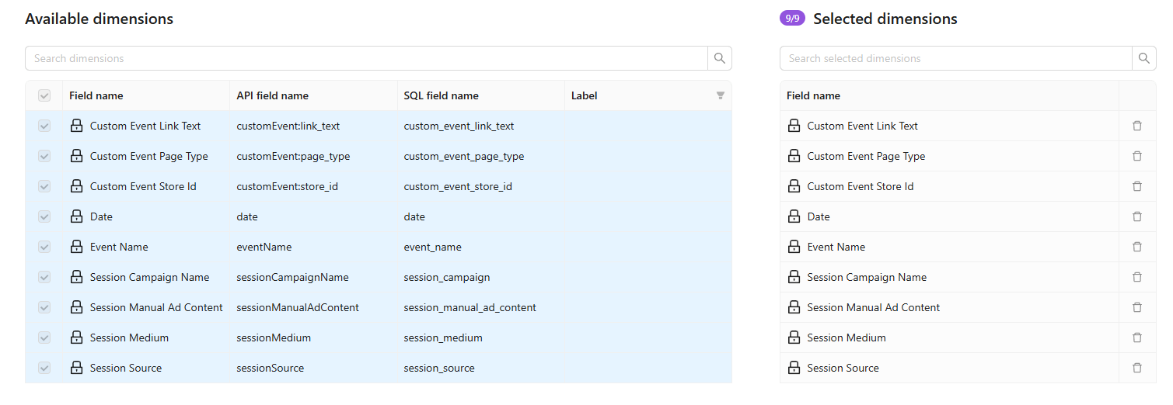Remove Session Source selected dimension
The width and height of the screenshot is (1173, 405).
pos(1136,368)
